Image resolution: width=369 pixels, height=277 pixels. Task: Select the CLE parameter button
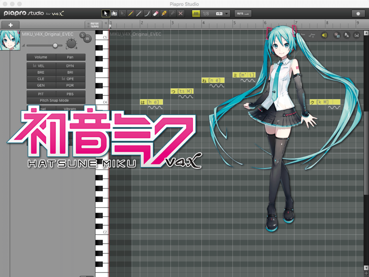[41, 79]
